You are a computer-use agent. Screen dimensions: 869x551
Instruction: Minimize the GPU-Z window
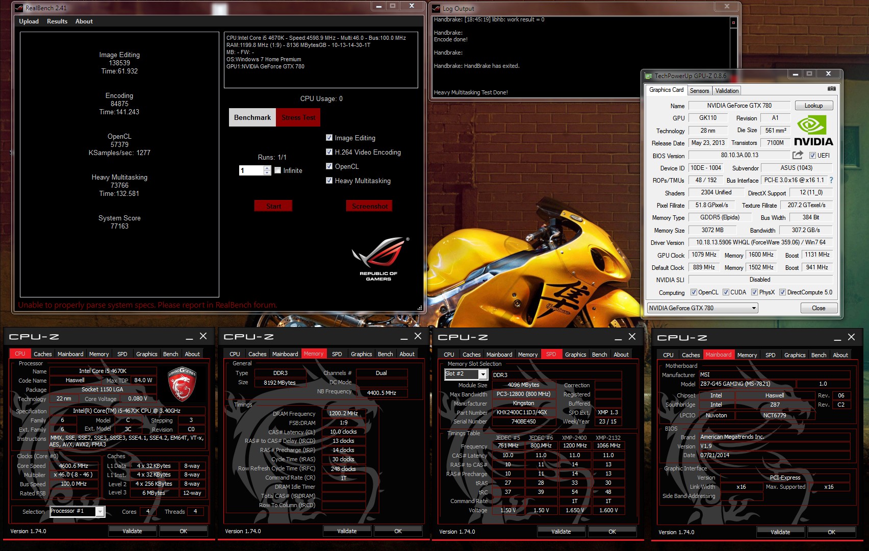pyautogui.click(x=795, y=74)
